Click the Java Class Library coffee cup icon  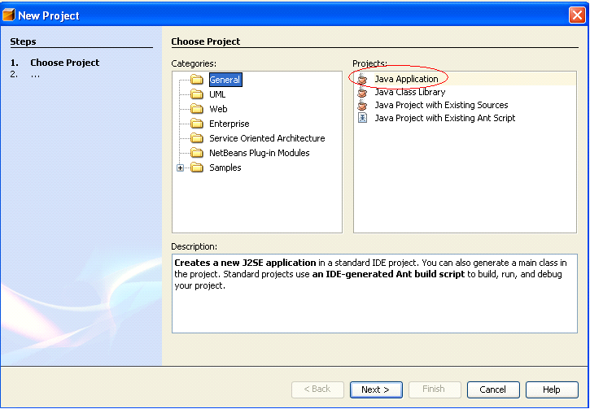tap(362, 92)
